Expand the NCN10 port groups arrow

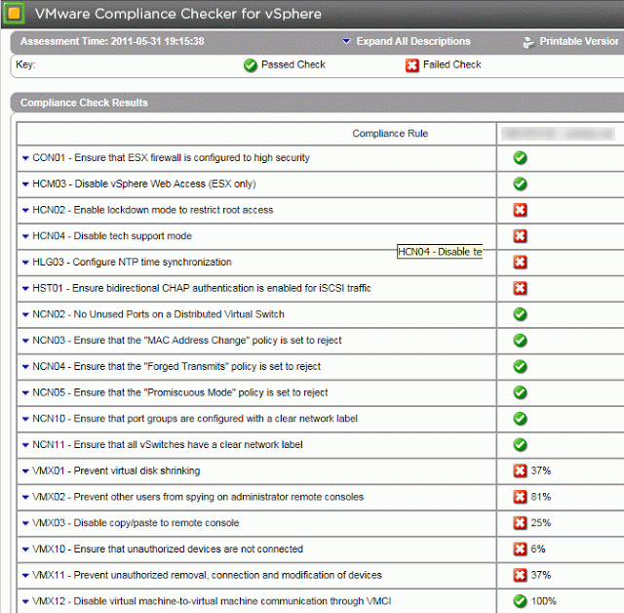point(25,419)
